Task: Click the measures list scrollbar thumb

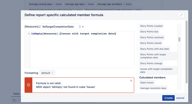Action: tap(179, 39)
